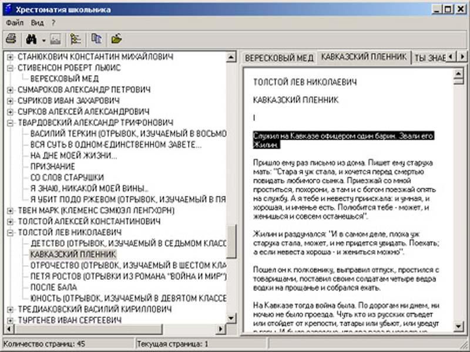Collapse the ТВАРДОВСКИЙ АЛЕКСАНДР ТРИФОНОВИЧ node

pyautogui.click(x=10, y=123)
